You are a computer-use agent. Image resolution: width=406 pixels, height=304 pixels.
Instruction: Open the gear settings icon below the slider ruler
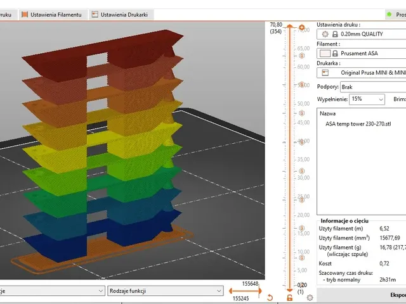310,298
